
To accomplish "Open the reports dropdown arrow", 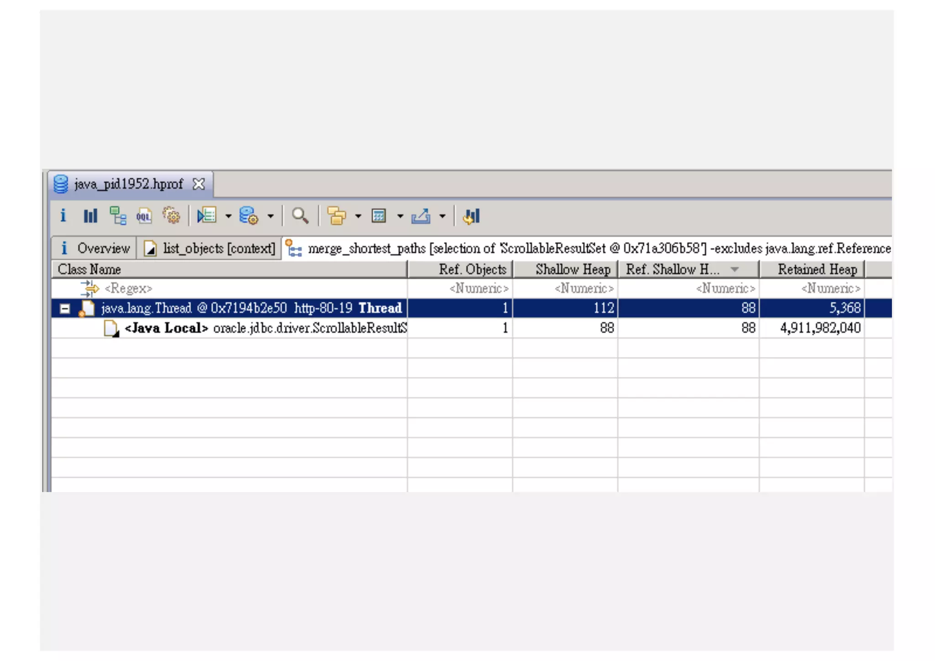I will click(228, 216).
